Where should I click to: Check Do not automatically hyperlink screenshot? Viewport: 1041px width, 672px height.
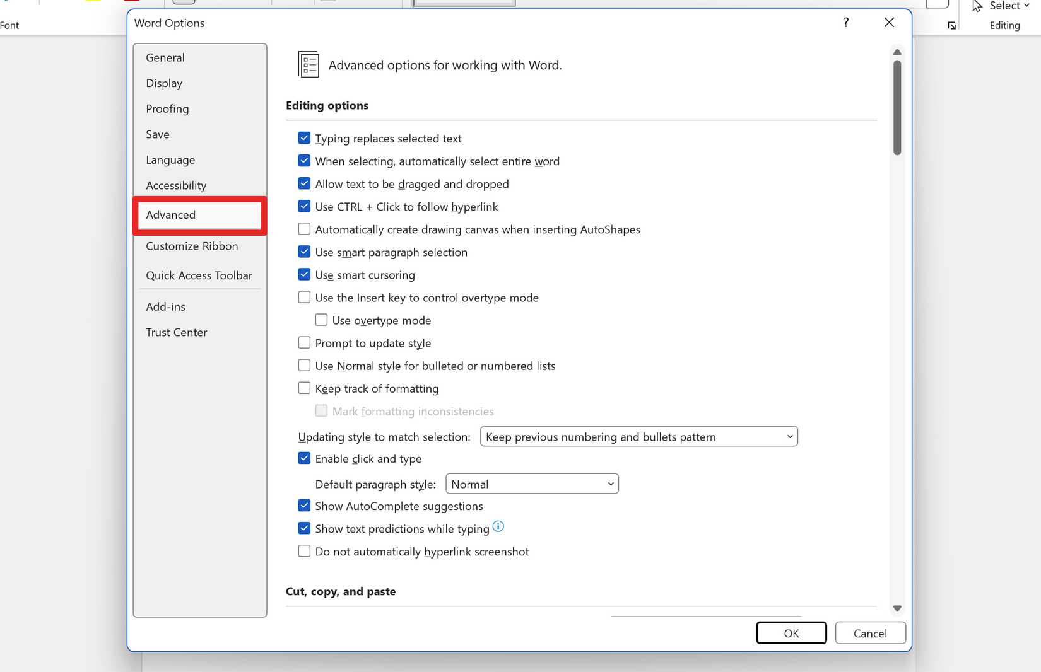(304, 550)
